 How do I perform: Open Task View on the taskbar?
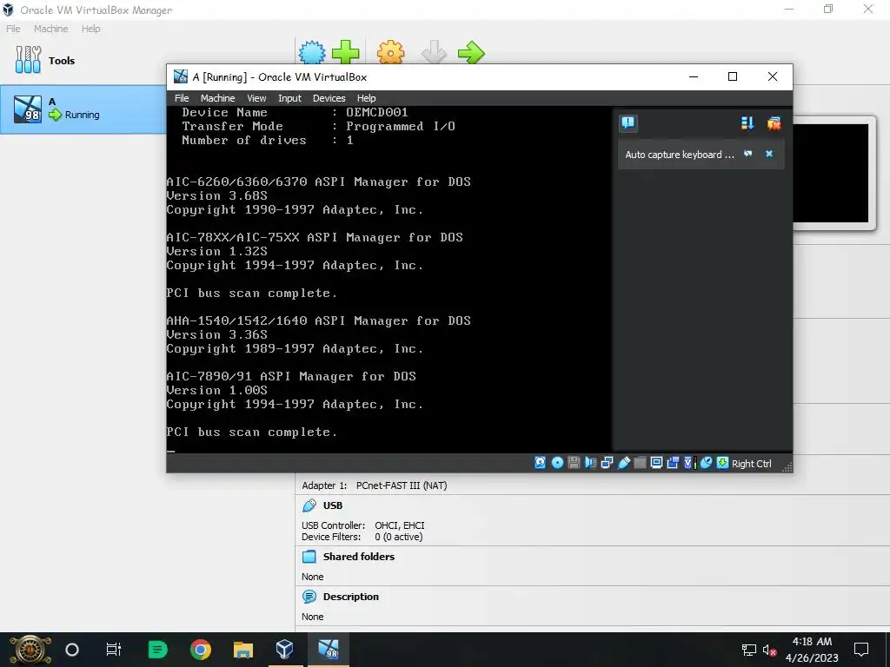(x=114, y=650)
